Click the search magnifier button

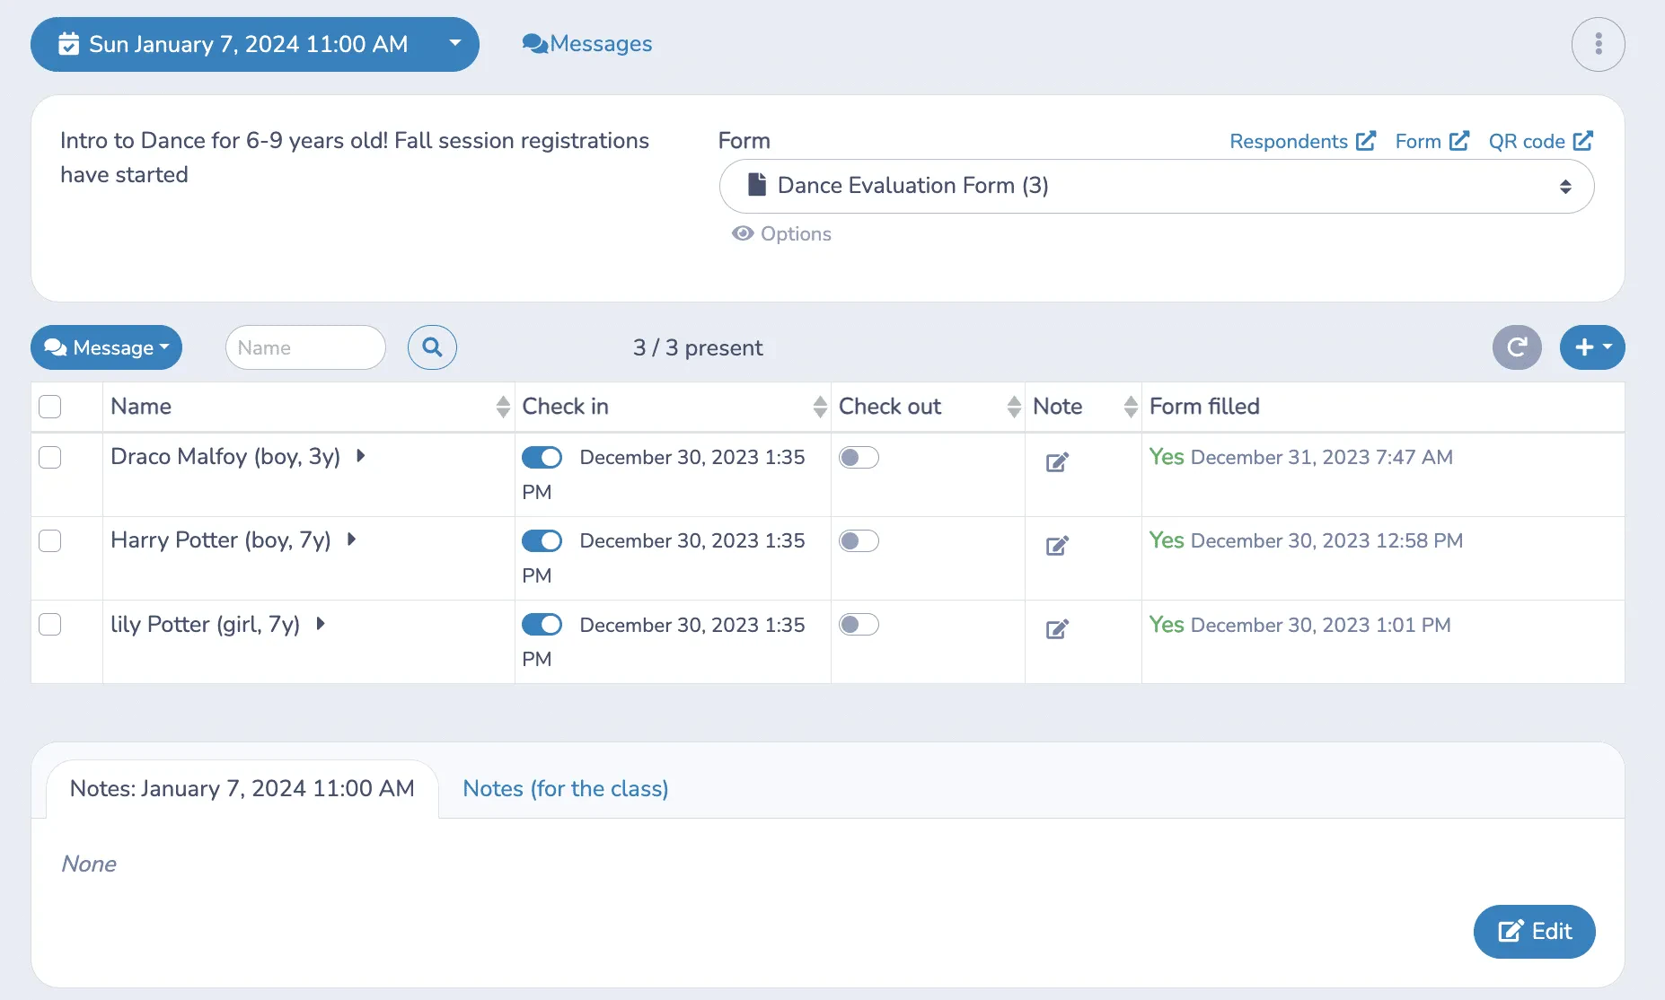(x=432, y=347)
